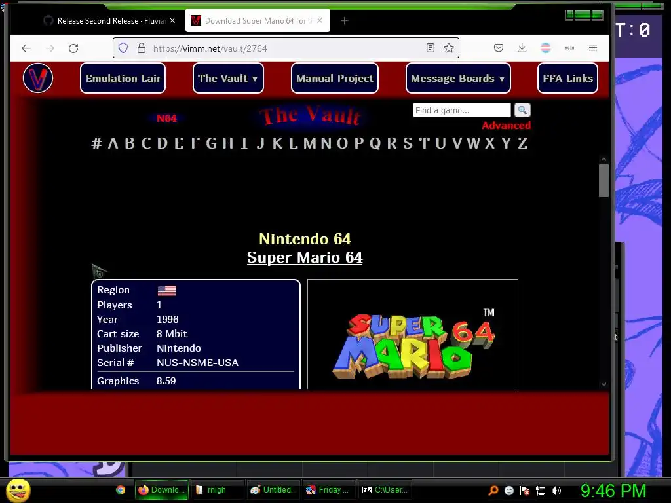This screenshot has height=503, width=671.
Task: Open The Vault dropdown menu
Action: pyautogui.click(x=228, y=78)
